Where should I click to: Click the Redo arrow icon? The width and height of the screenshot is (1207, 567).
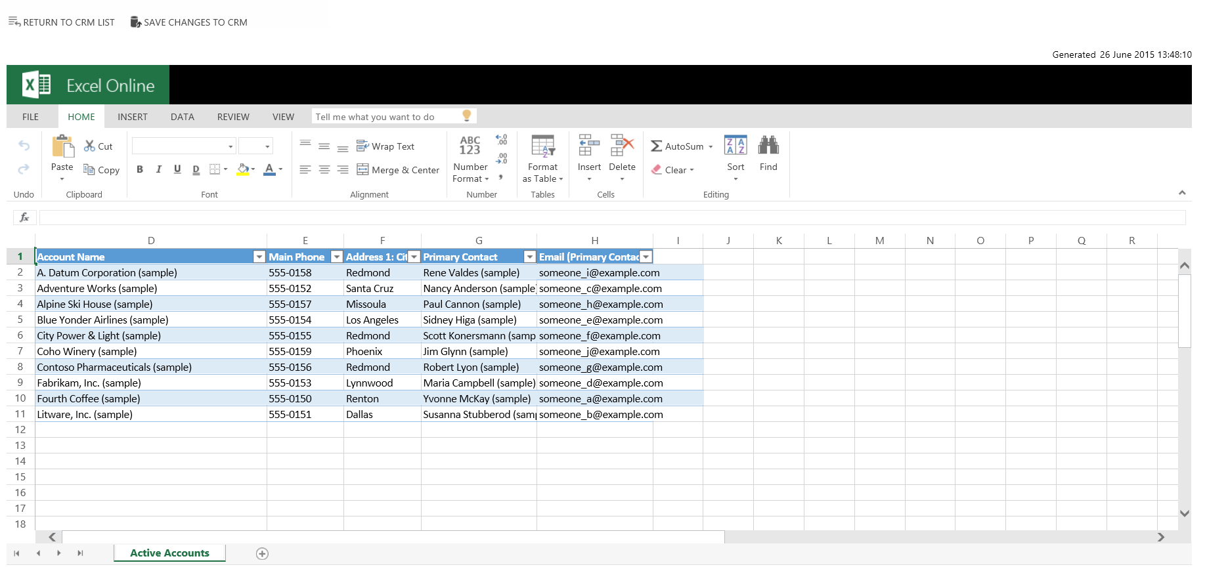click(24, 169)
